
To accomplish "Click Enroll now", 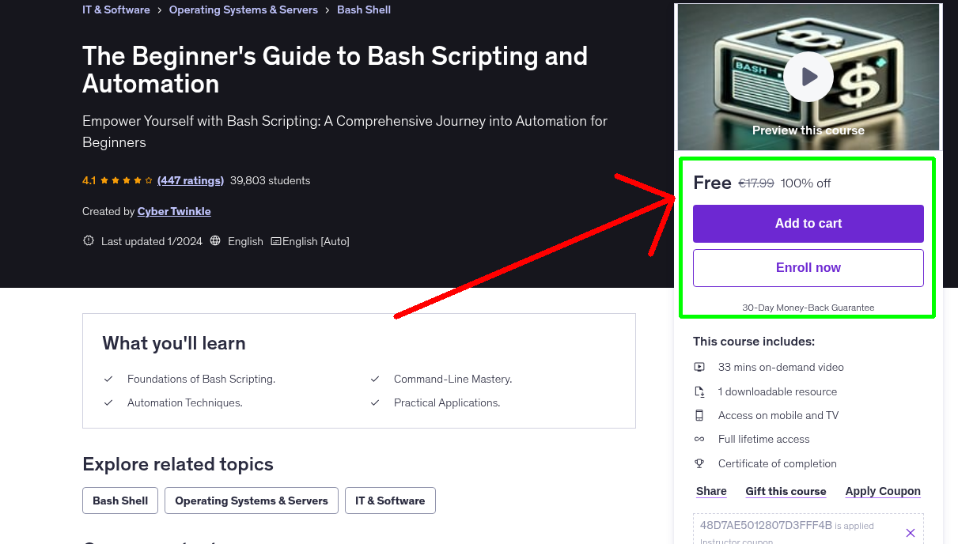I will point(808,267).
